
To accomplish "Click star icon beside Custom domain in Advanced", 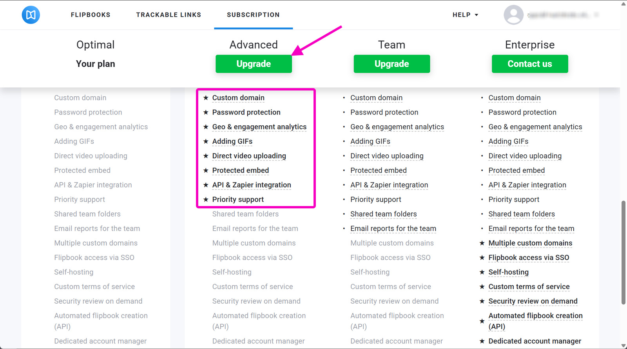I will (x=206, y=98).
